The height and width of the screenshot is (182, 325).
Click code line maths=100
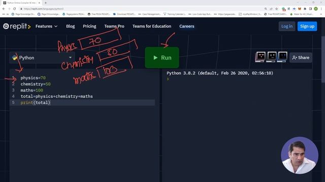[31, 90]
